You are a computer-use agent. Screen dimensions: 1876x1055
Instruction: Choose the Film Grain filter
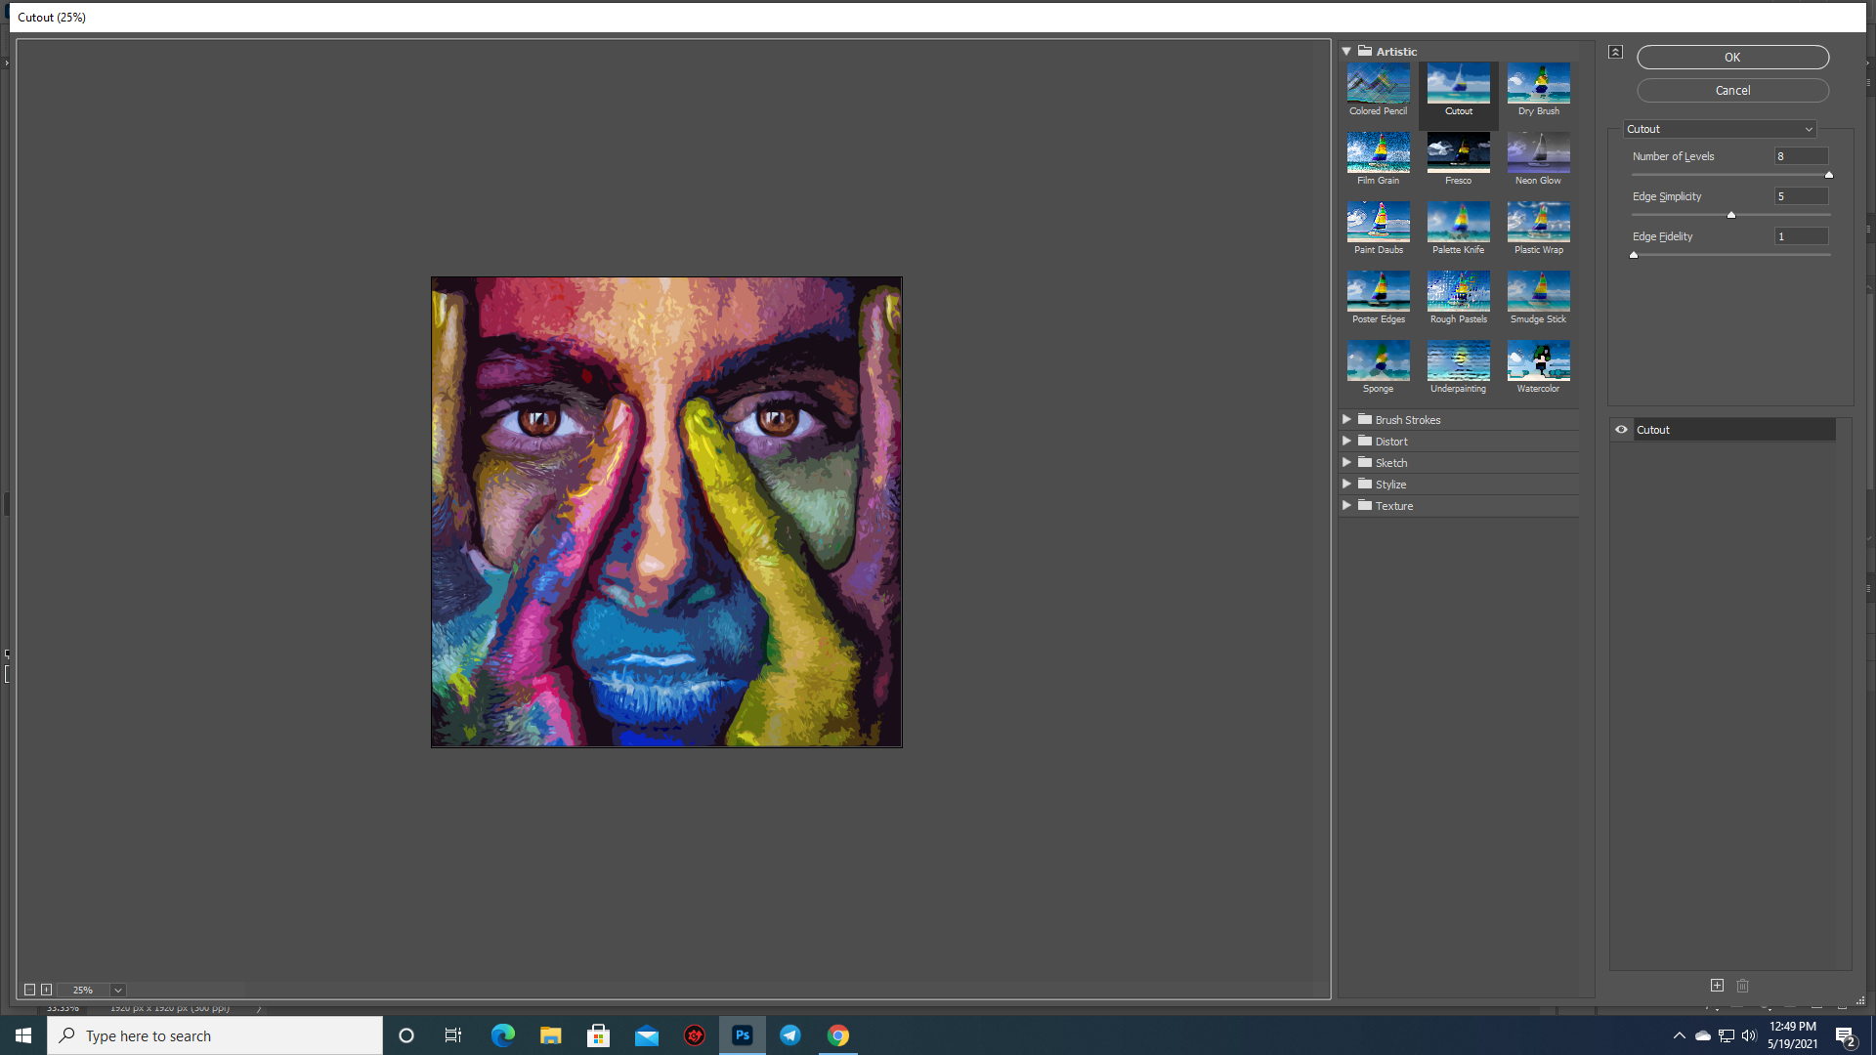(x=1378, y=159)
